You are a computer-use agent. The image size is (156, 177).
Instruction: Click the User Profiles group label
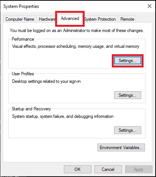coord(23,74)
